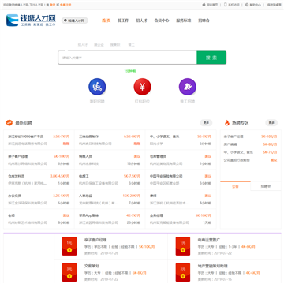
Task: Open the red yen 红包职位 icon
Action: [x=142, y=87]
